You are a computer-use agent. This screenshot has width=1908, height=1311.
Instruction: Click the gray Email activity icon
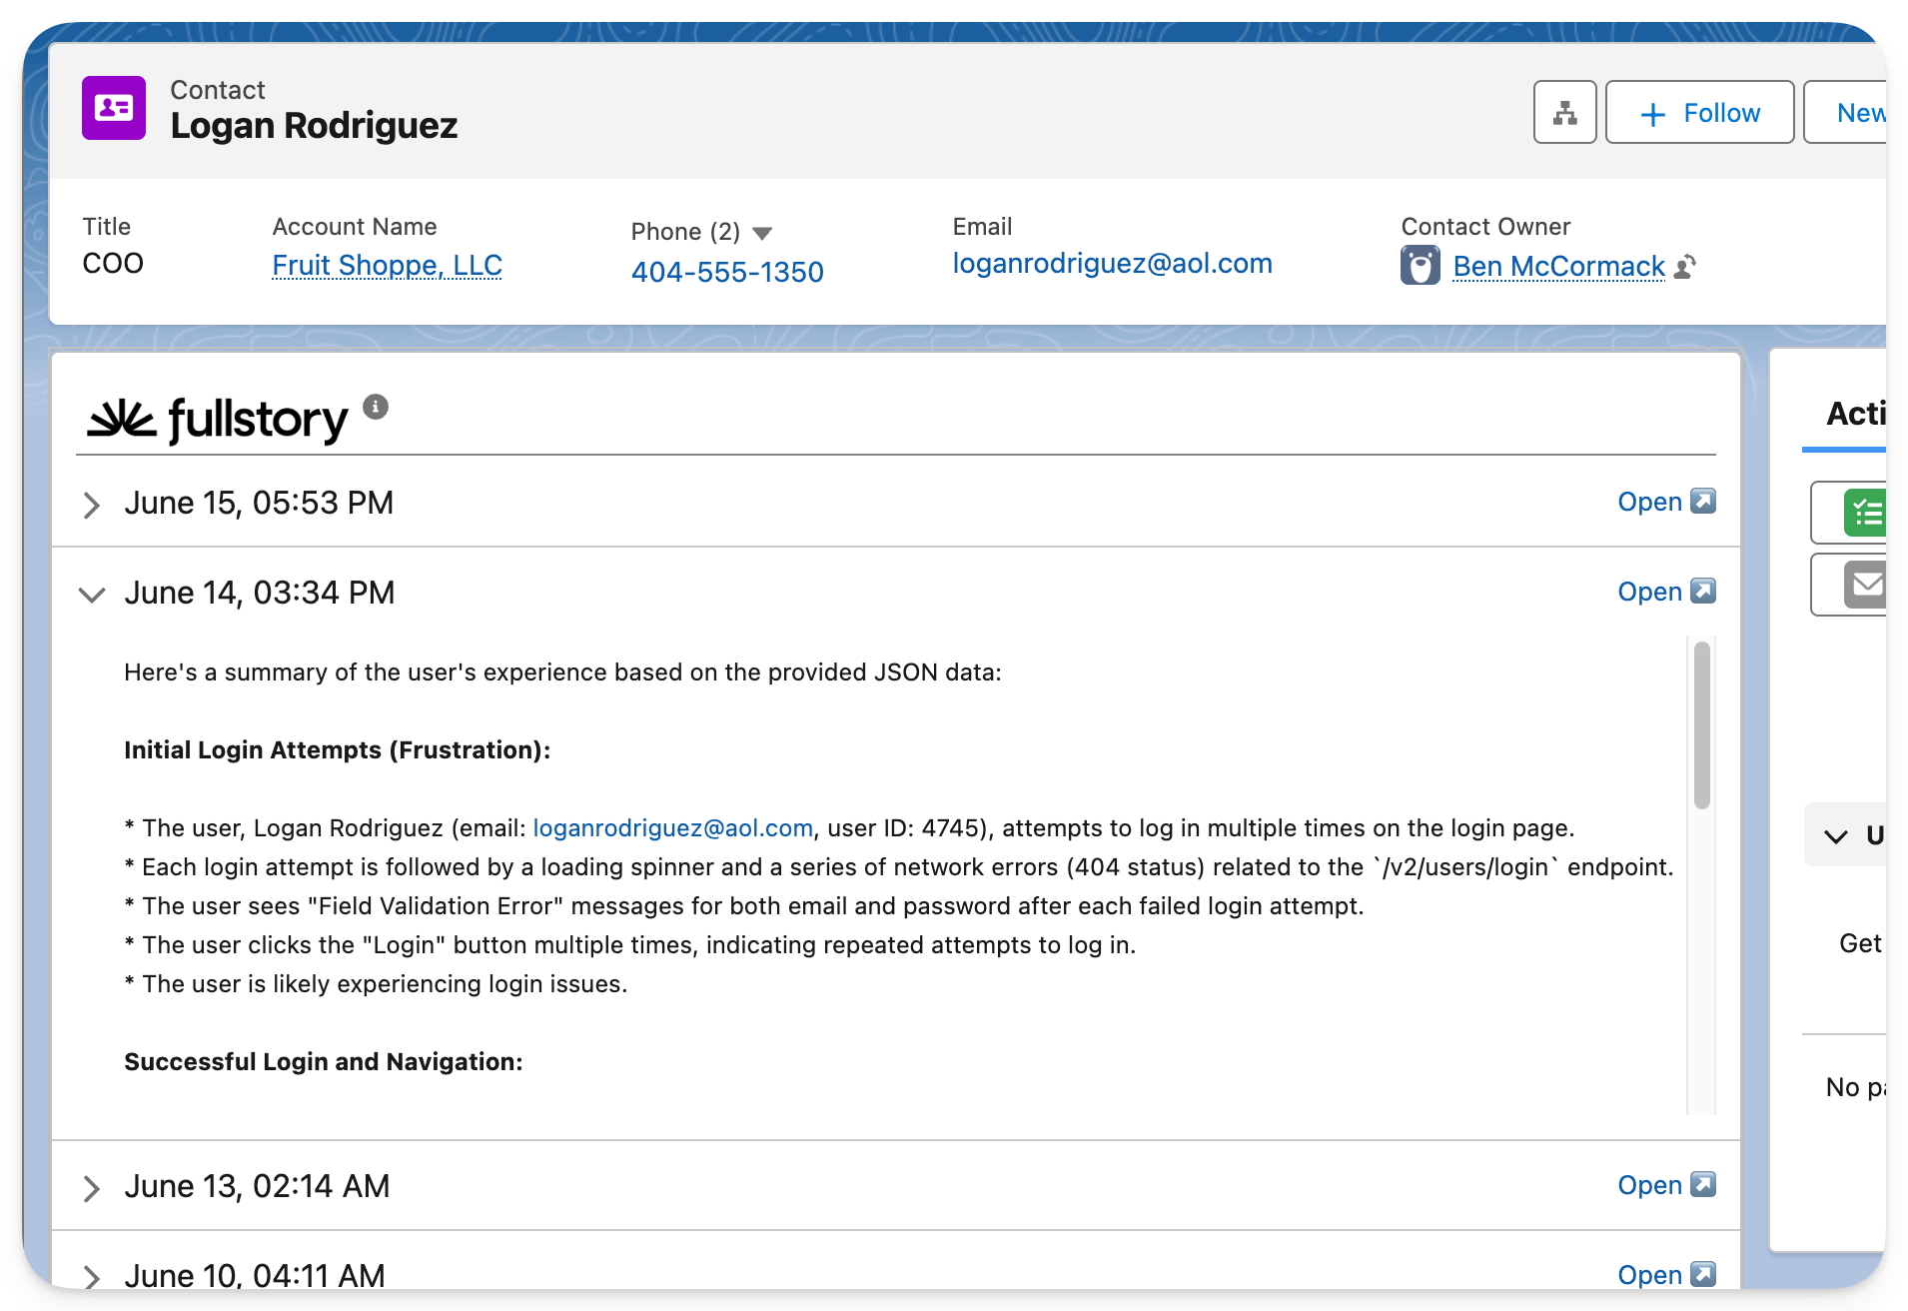coord(1864,585)
